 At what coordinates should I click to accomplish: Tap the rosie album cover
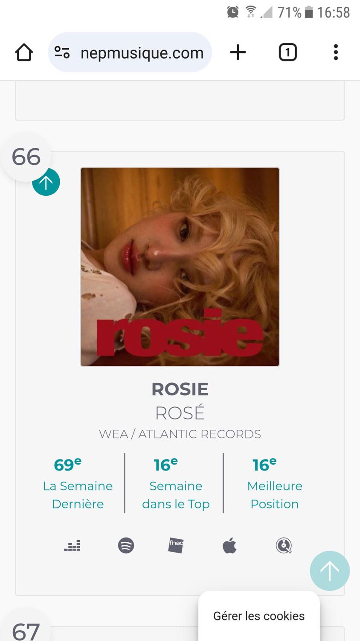tap(180, 267)
